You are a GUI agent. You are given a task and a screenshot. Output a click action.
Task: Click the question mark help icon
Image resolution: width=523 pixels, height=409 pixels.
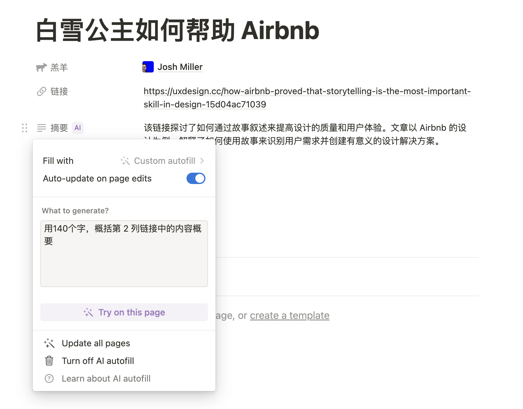[x=49, y=378]
